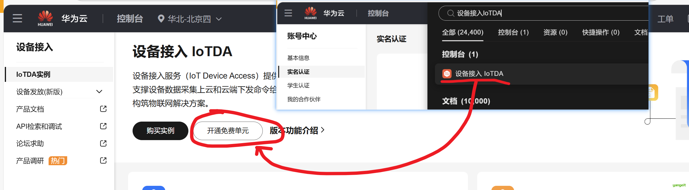Screen dimensions: 689x190
Task: Focus the search field containing 设备接入IoTDA
Action: [x=544, y=13]
